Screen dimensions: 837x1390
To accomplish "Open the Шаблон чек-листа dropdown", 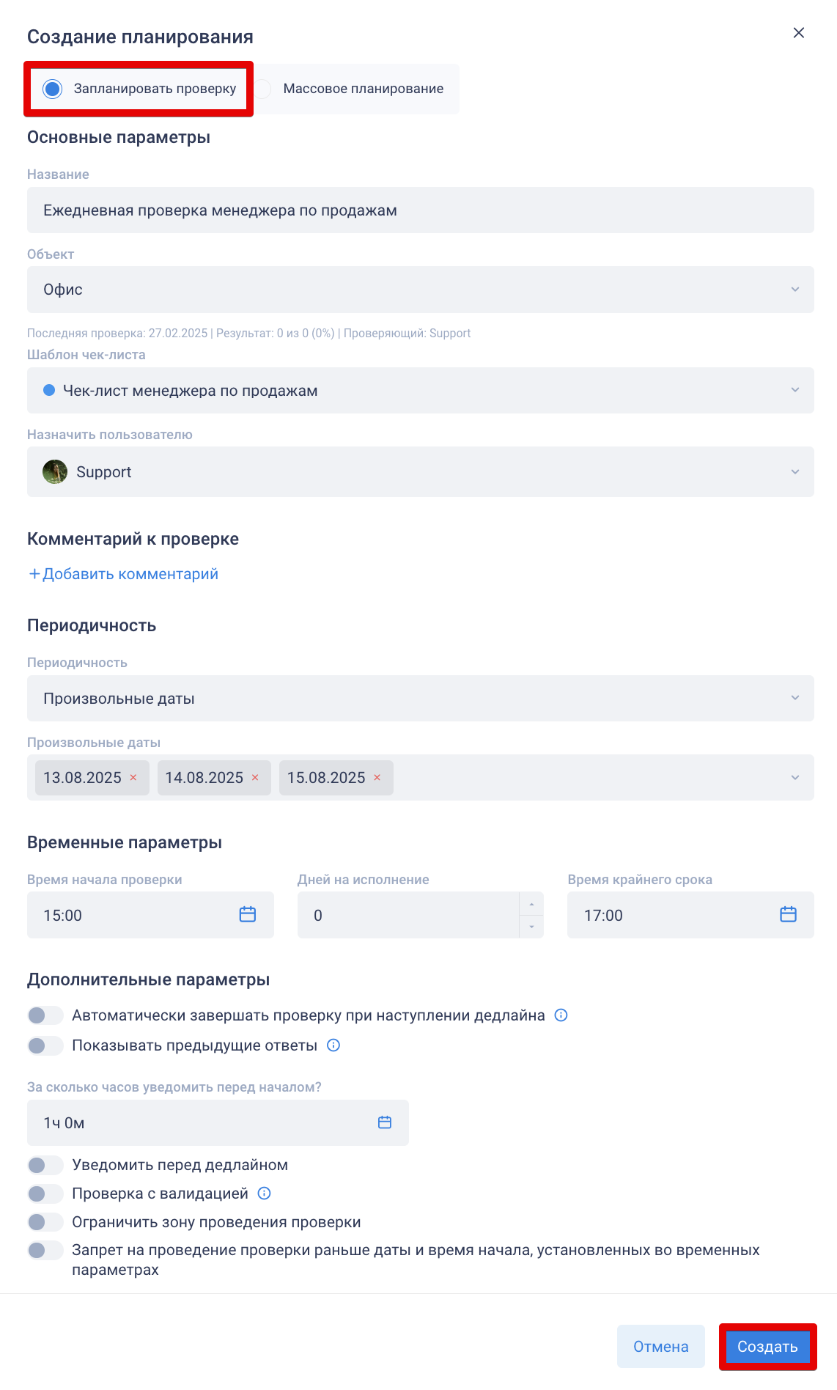I will (x=421, y=390).
